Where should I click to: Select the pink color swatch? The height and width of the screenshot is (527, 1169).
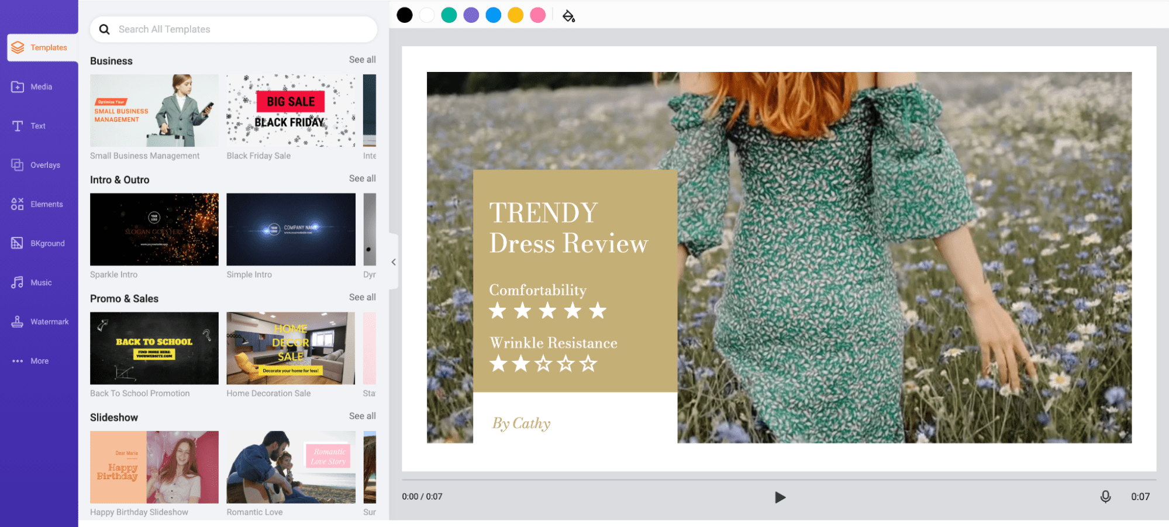537,15
